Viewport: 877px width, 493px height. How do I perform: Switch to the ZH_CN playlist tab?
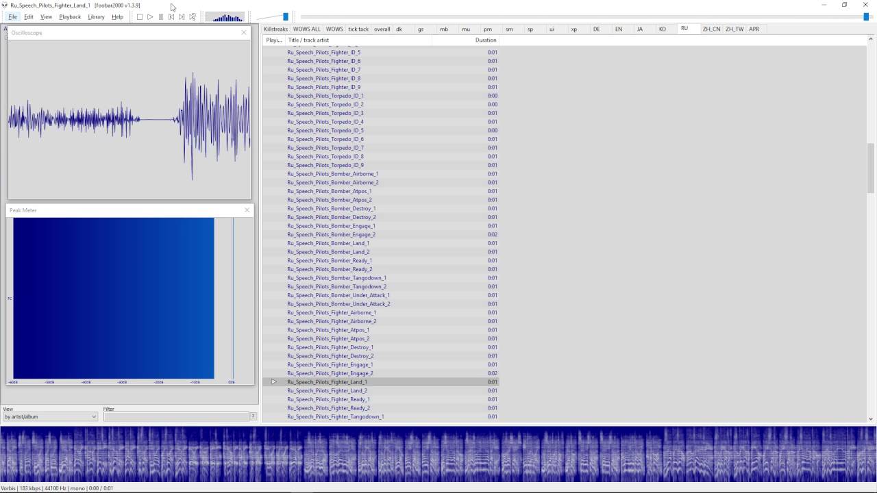point(711,29)
